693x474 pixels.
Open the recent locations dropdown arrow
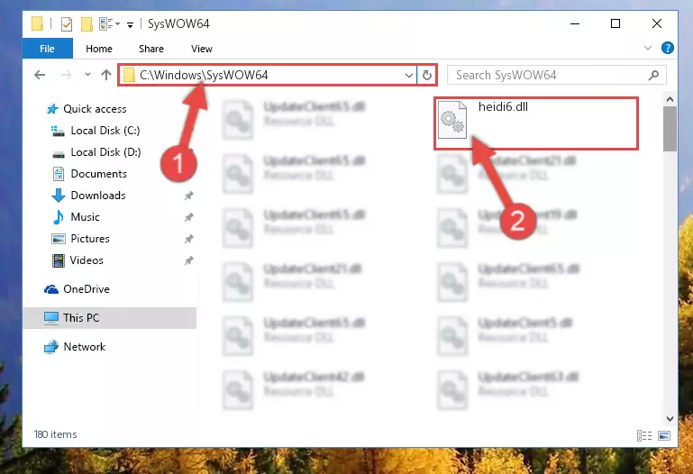tap(87, 75)
